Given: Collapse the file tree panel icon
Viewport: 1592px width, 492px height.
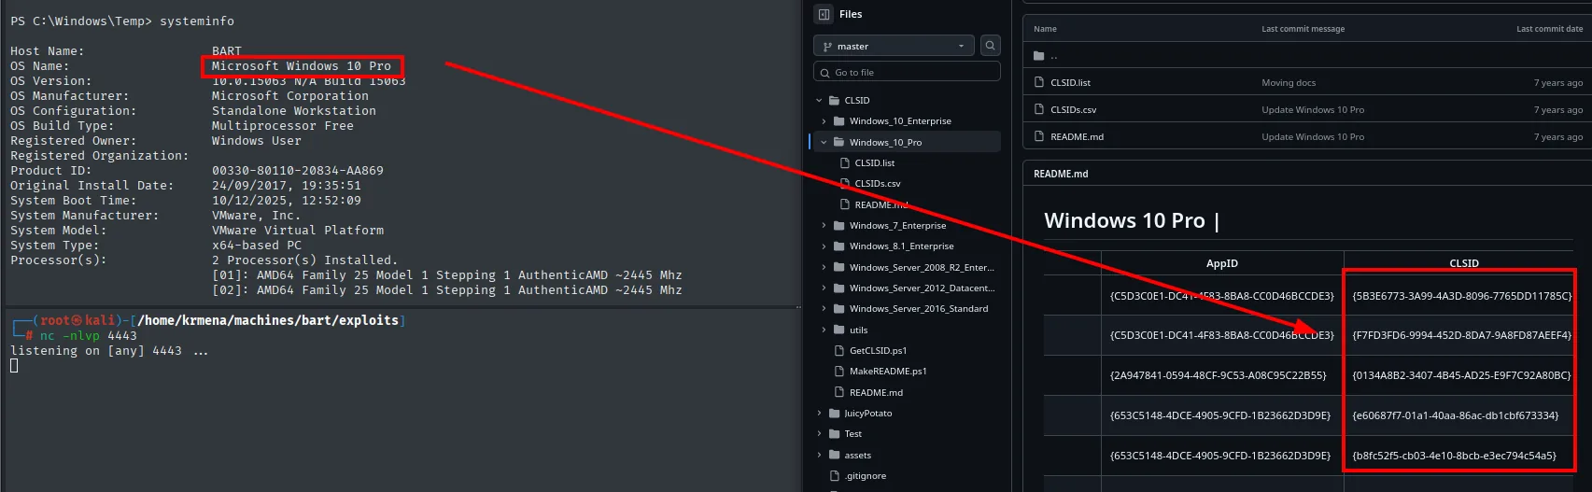Looking at the screenshot, I should click(824, 14).
